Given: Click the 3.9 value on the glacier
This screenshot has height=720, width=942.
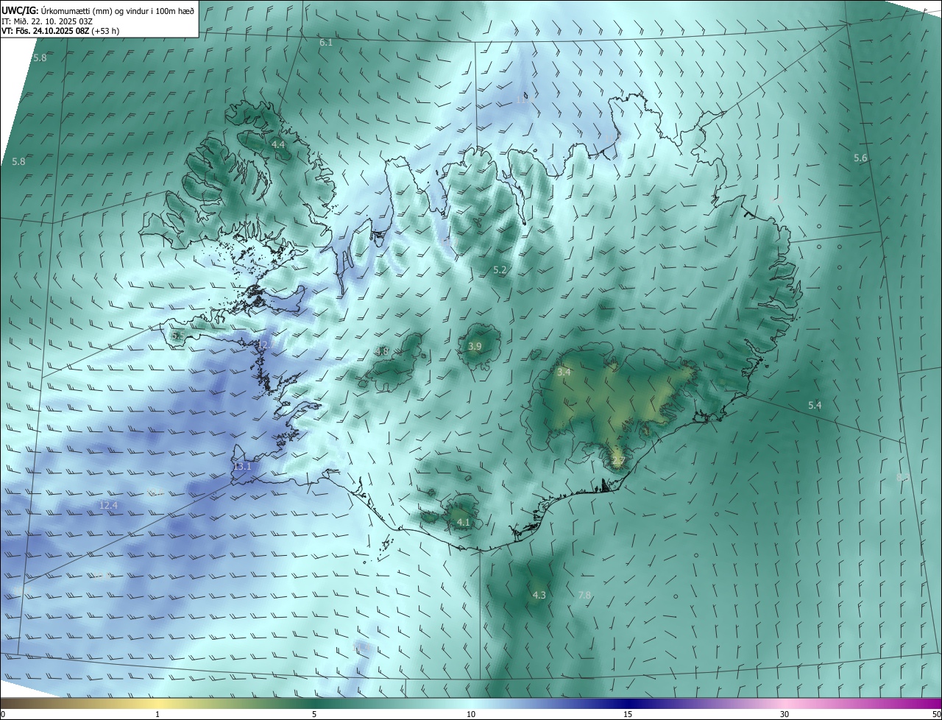Looking at the screenshot, I should [x=475, y=346].
